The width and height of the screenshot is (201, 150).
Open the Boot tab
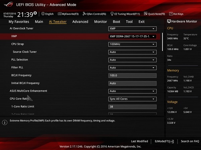[116, 22]
